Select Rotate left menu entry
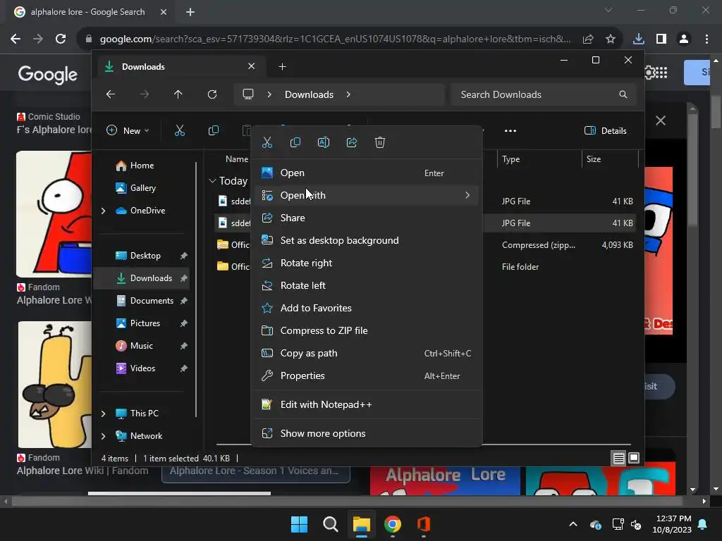 pos(366,286)
